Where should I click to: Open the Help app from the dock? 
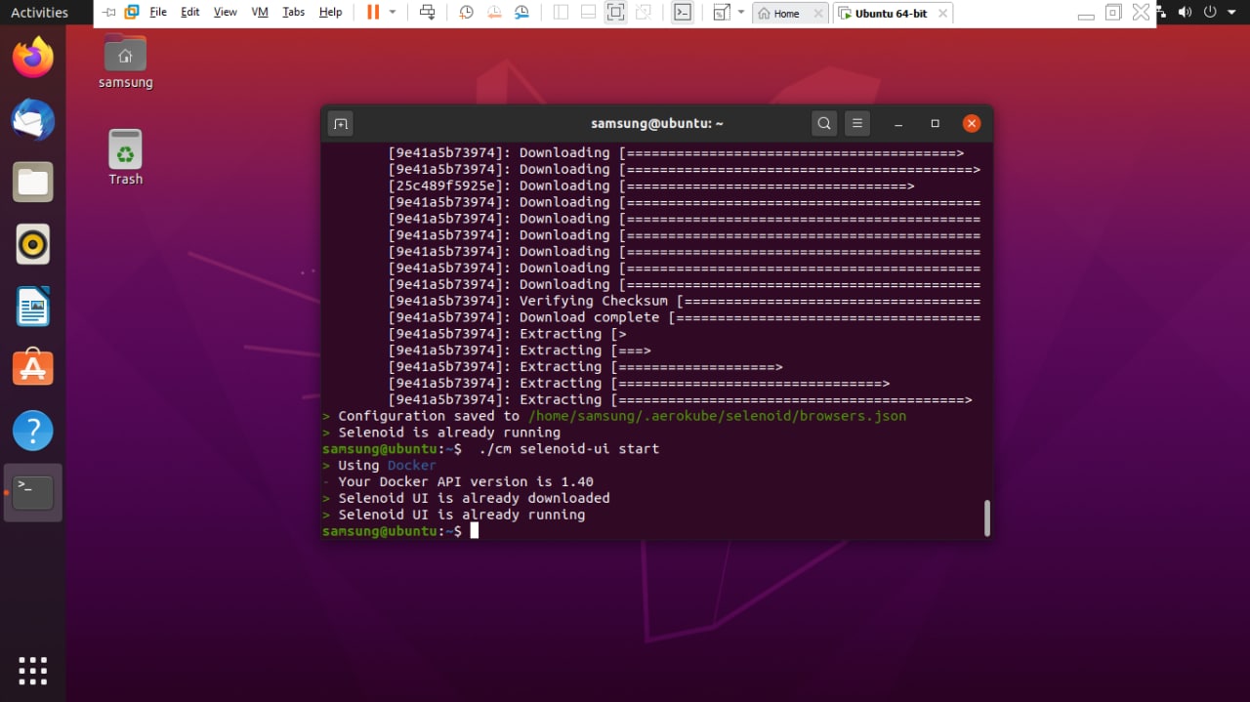coord(33,431)
